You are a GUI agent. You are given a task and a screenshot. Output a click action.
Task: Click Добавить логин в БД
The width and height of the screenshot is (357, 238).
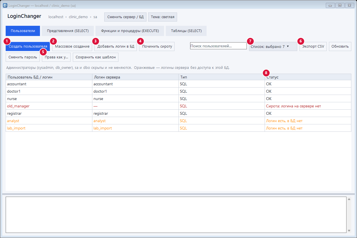click(116, 46)
